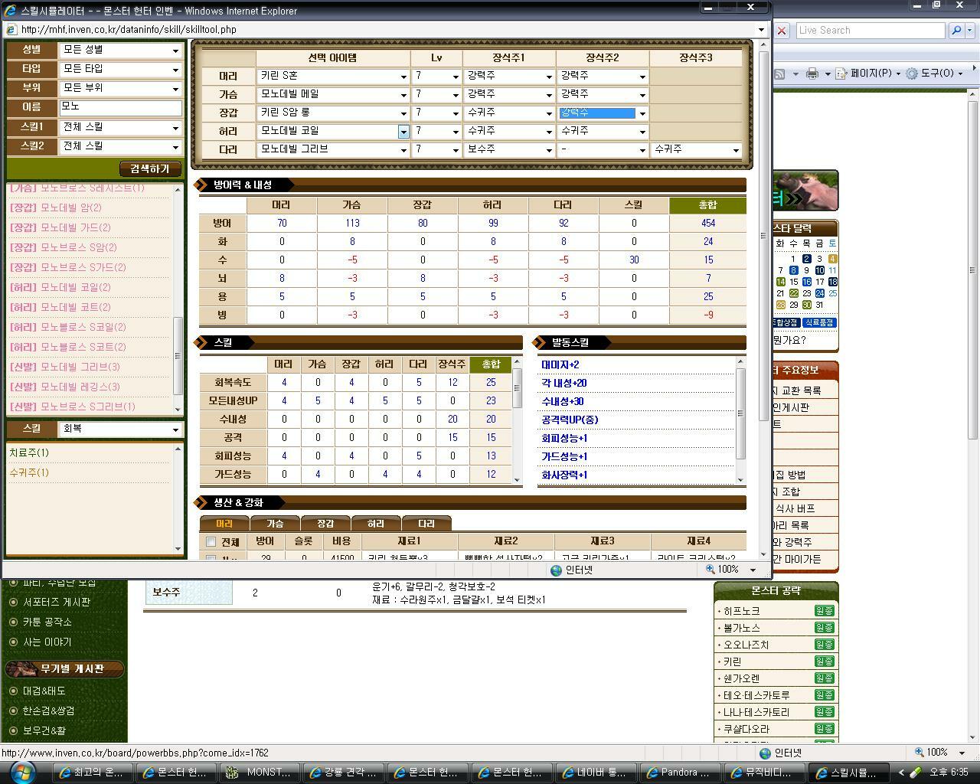
Task: Click the zoom 100% magnifier in popup status bar
Action: (710, 570)
